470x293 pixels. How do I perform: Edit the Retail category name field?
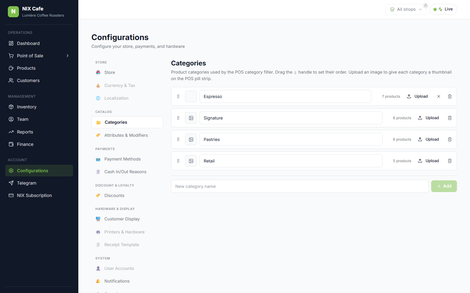tap(291, 161)
